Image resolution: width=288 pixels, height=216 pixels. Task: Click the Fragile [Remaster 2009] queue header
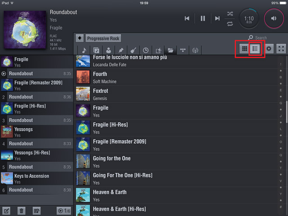pos(36,85)
